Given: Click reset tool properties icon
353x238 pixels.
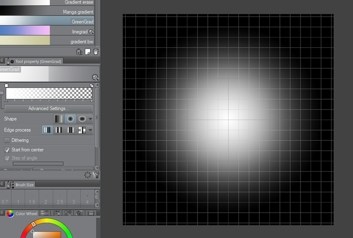Looking at the screenshot, I should [x=87, y=175].
